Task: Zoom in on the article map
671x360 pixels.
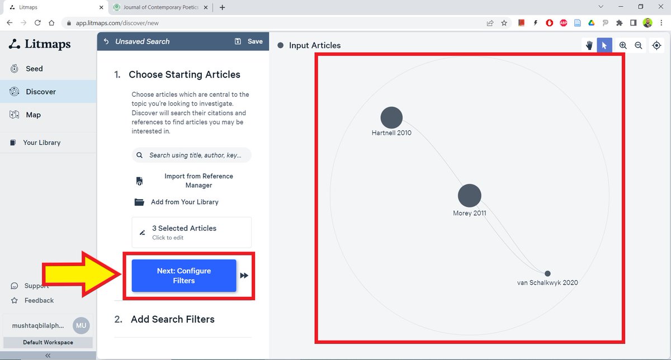Action: click(622, 45)
